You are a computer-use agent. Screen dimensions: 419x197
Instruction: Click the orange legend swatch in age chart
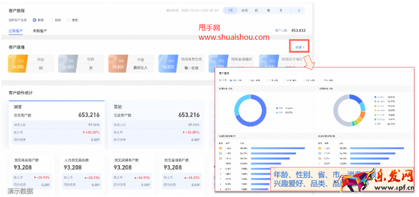point(376,106)
